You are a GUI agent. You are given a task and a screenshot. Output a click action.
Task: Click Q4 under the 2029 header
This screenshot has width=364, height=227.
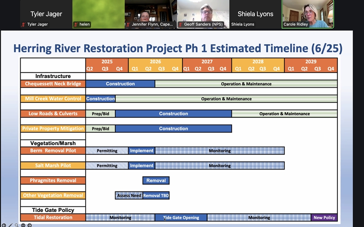point(330,69)
